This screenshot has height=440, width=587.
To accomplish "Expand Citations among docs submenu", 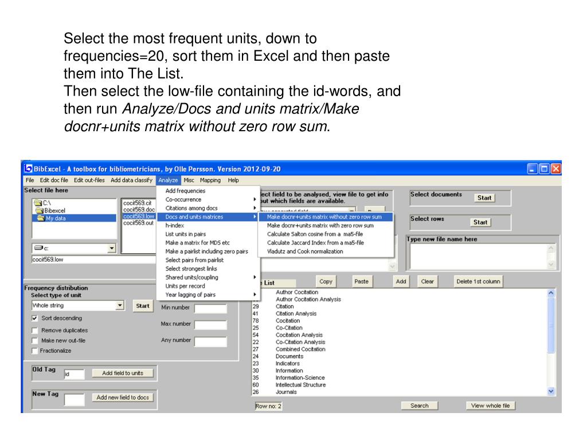I will point(208,208).
